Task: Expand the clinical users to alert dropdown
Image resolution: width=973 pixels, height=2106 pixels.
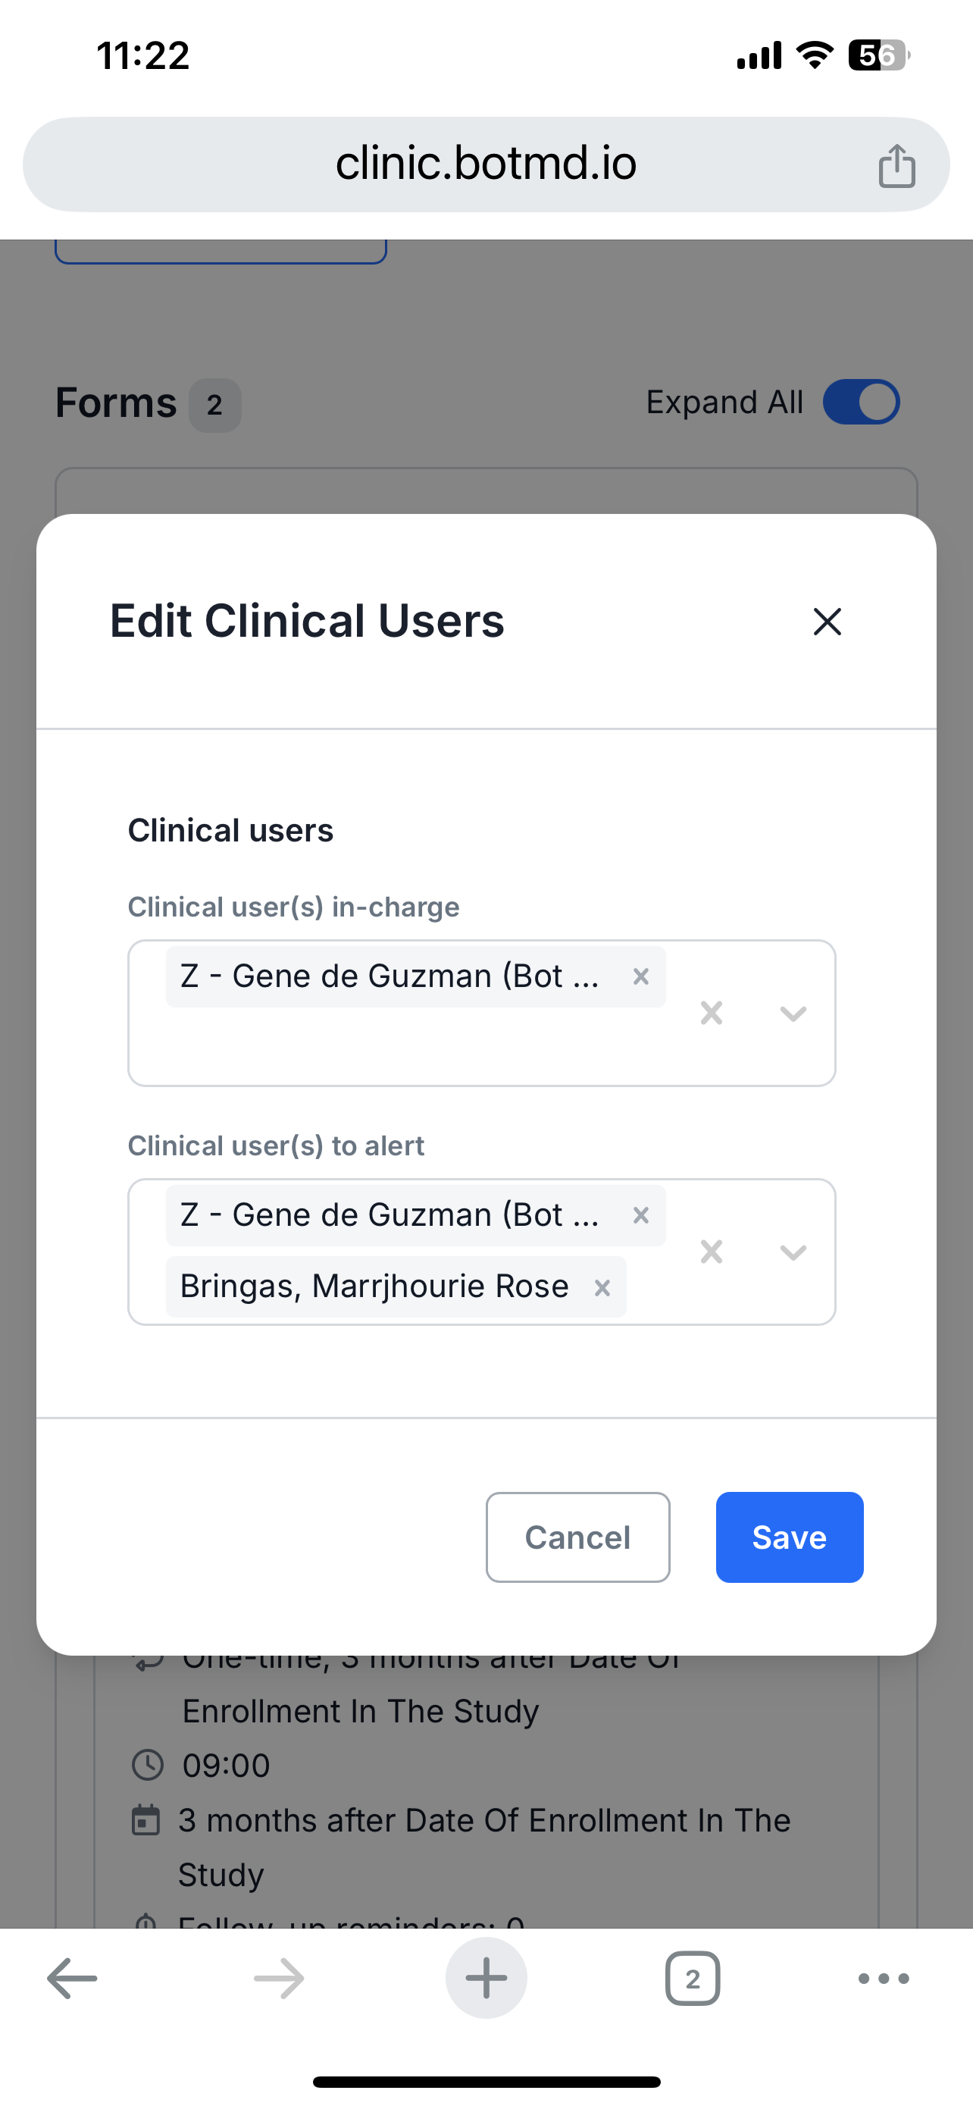Action: click(x=793, y=1252)
